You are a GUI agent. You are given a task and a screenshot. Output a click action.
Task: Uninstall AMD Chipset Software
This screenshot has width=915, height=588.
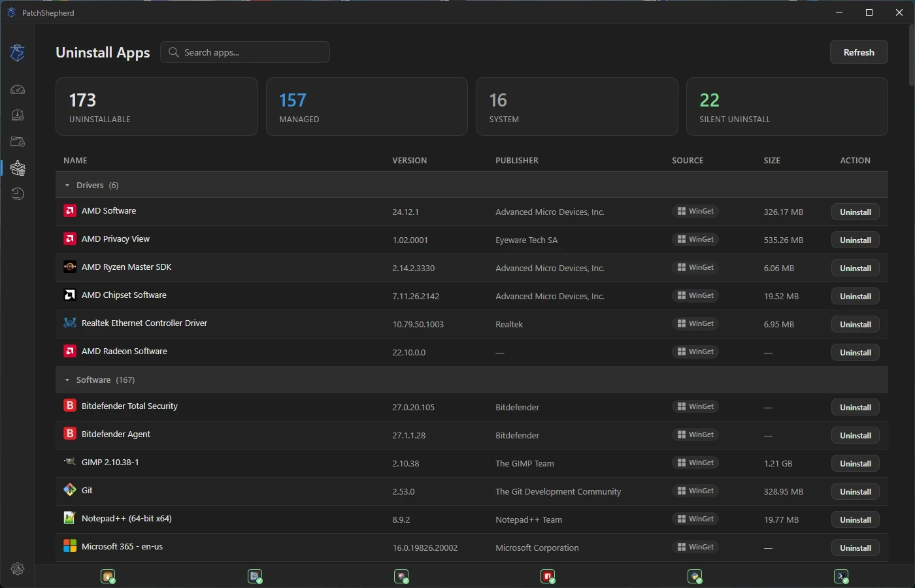856,297
